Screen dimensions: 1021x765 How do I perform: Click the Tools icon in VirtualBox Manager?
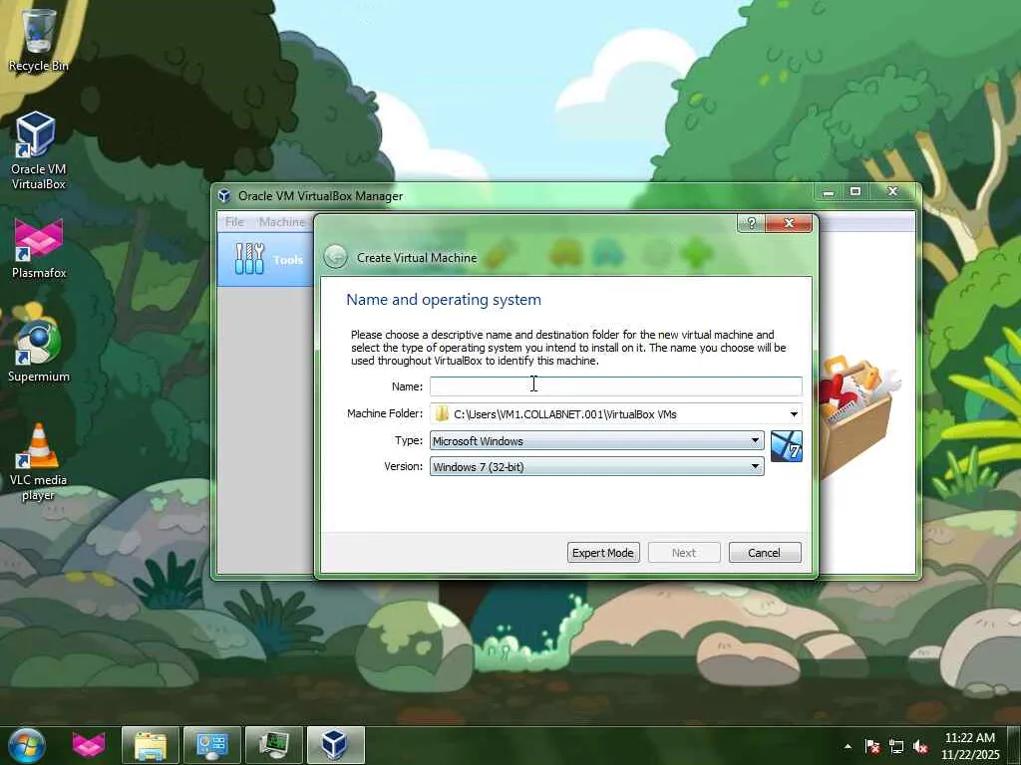[x=249, y=259]
